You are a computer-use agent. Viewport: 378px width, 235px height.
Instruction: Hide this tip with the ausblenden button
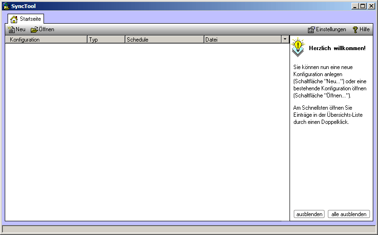(309, 214)
